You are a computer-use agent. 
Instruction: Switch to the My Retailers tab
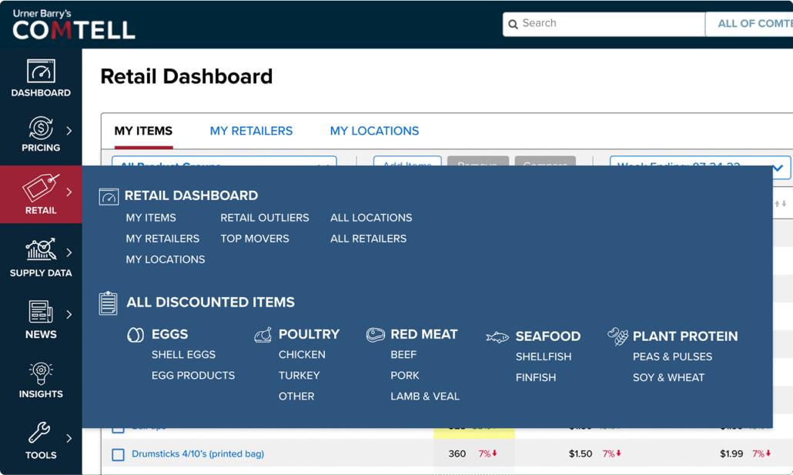[x=251, y=131]
